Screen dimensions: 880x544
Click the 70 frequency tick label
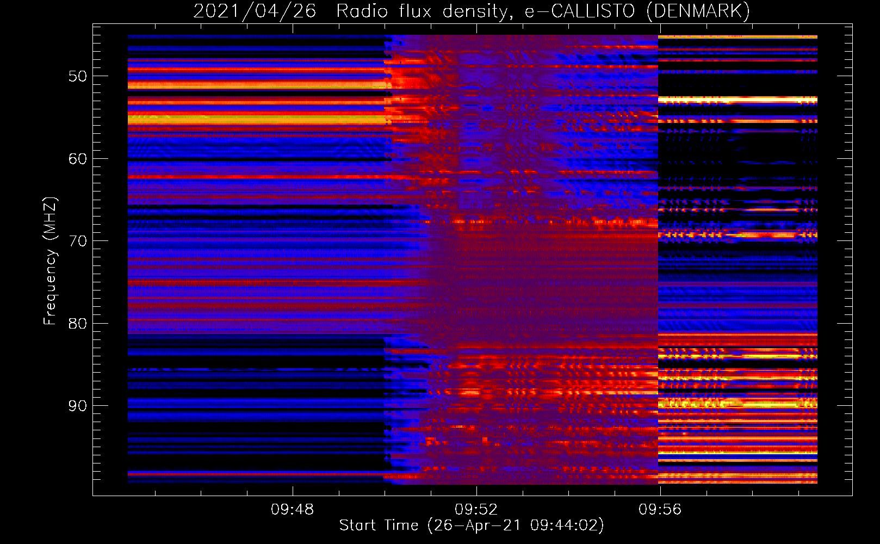78,241
